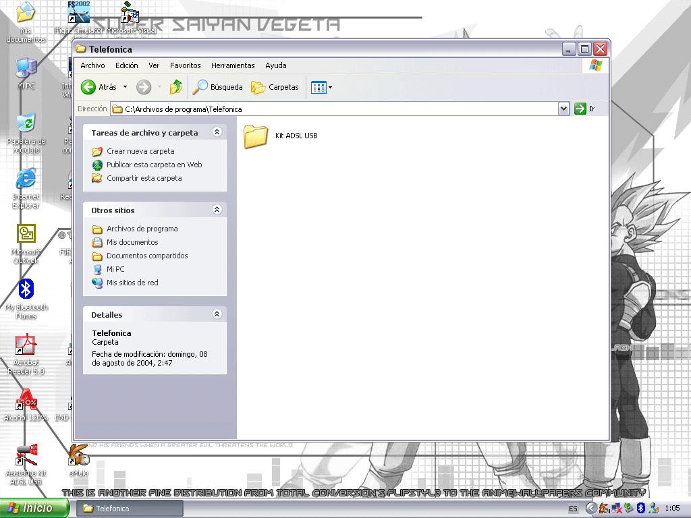Select the Papelera de reciclaje icon
The image size is (691, 518).
point(26,133)
